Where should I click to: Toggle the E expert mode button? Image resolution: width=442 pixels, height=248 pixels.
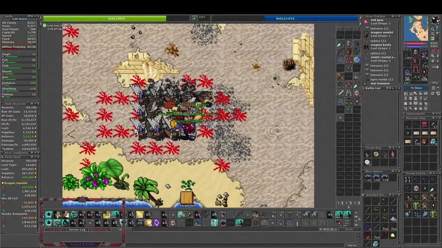tap(438, 61)
